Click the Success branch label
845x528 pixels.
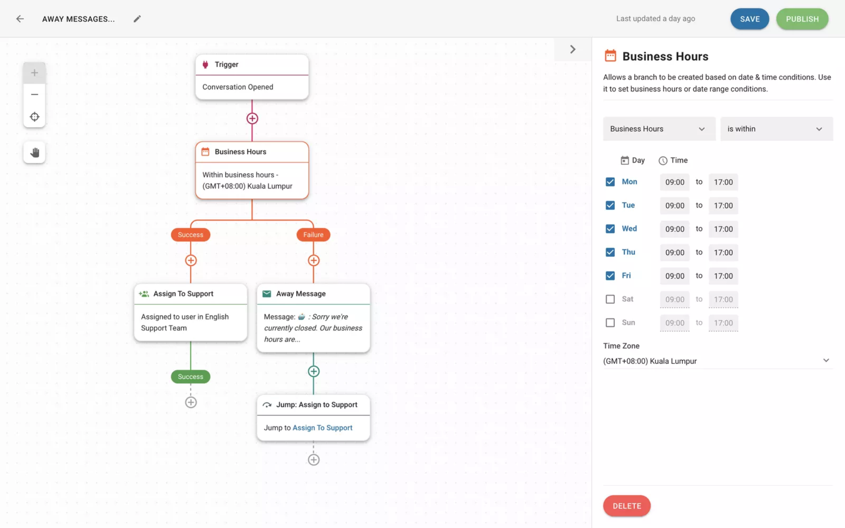(x=190, y=234)
